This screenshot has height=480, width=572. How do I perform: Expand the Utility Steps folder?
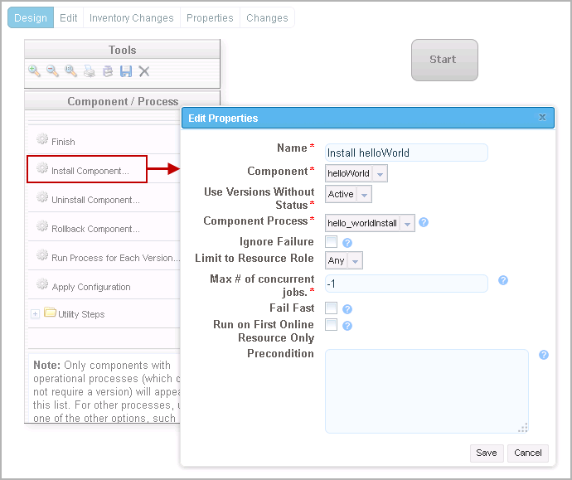35,314
